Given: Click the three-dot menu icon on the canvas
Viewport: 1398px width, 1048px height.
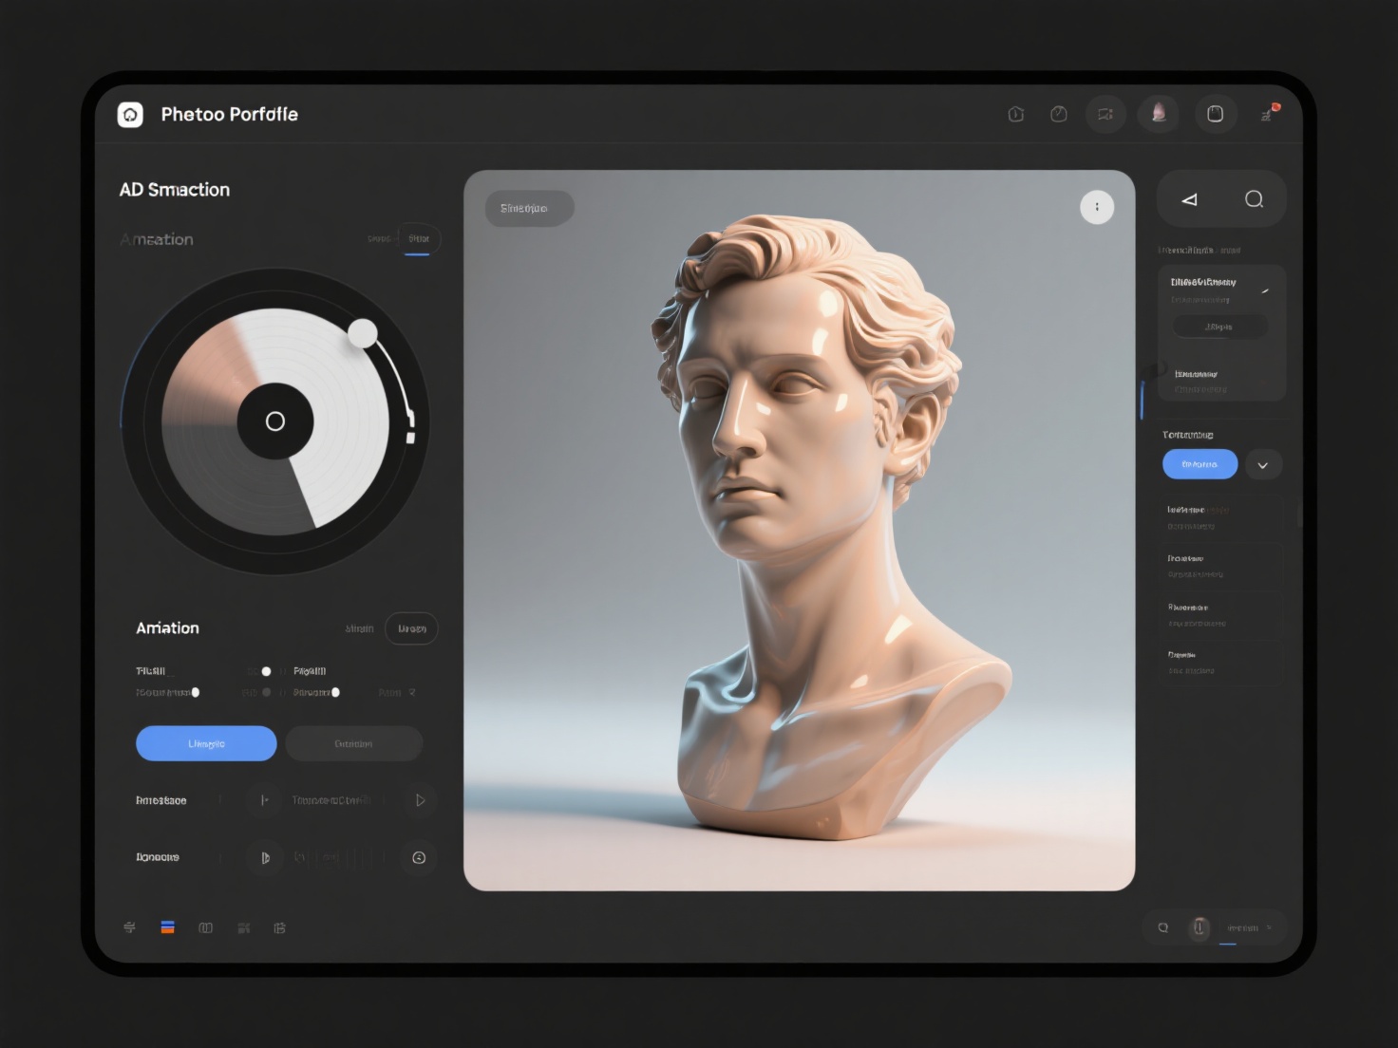Looking at the screenshot, I should 1097,206.
